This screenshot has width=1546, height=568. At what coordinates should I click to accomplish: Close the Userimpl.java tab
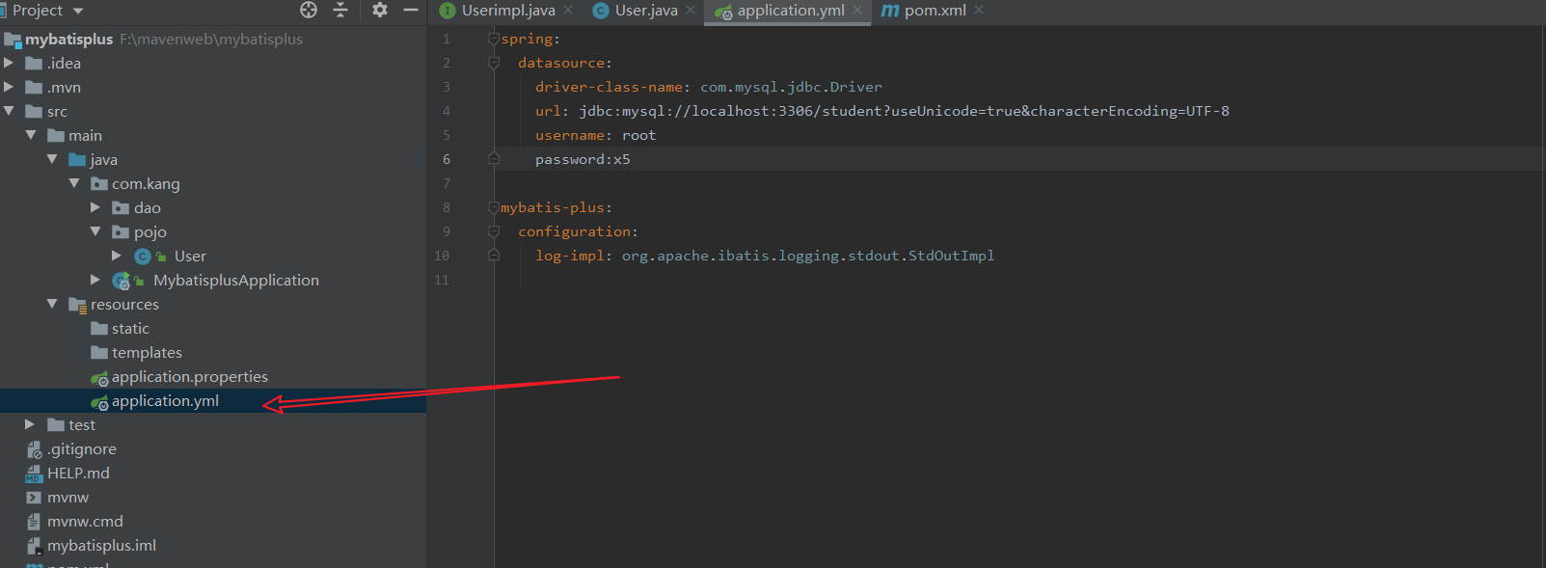(x=568, y=10)
